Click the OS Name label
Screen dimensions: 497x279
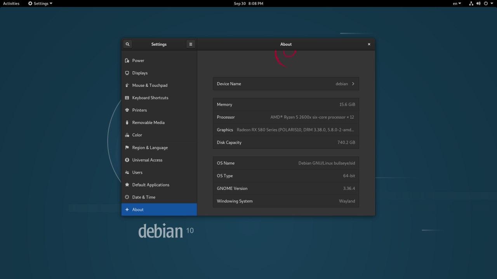[x=226, y=163]
